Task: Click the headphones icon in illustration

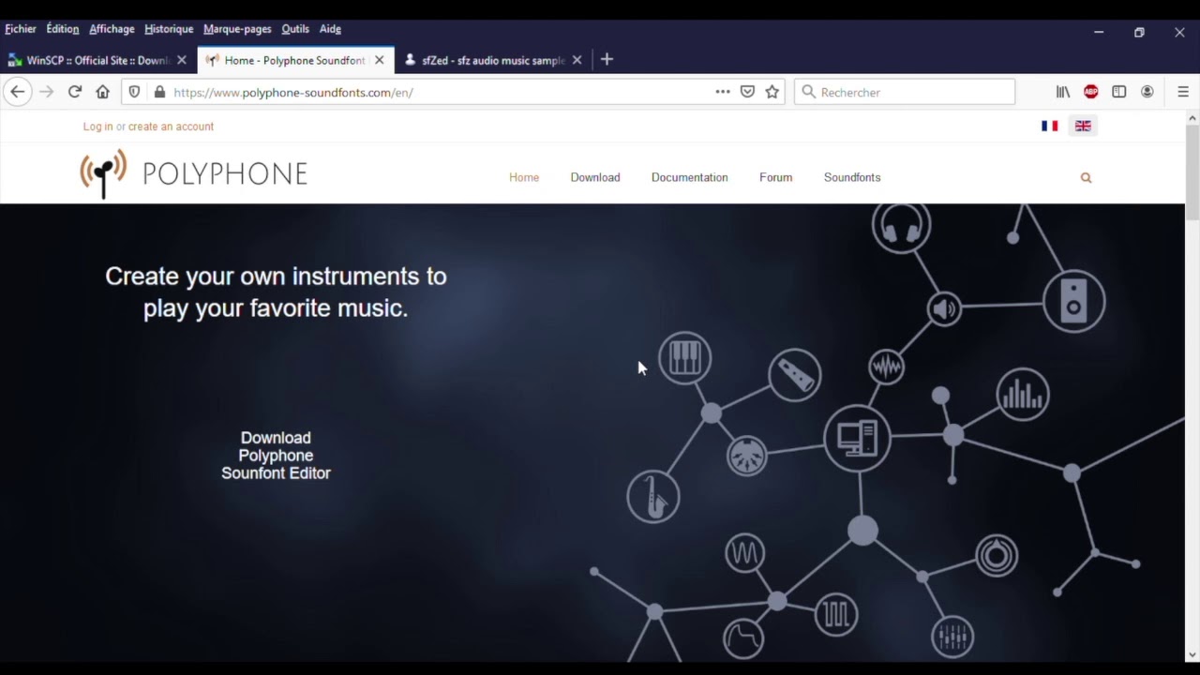Action: click(x=901, y=225)
